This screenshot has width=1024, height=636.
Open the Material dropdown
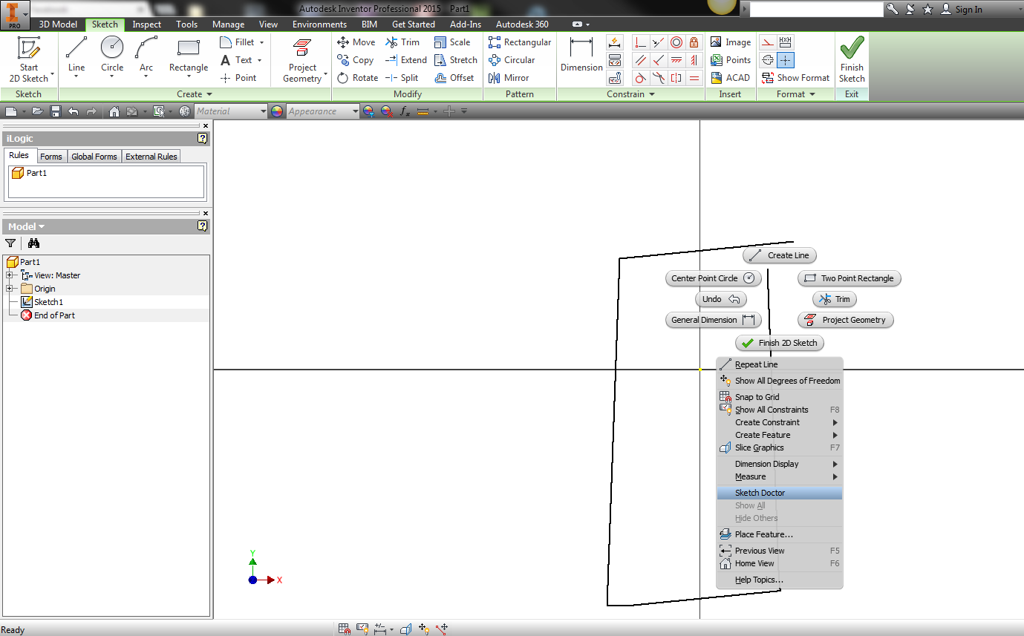[x=262, y=111]
